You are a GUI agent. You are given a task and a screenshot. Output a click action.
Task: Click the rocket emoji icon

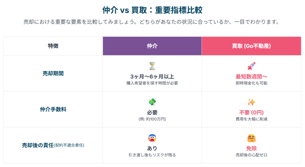click(251, 66)
